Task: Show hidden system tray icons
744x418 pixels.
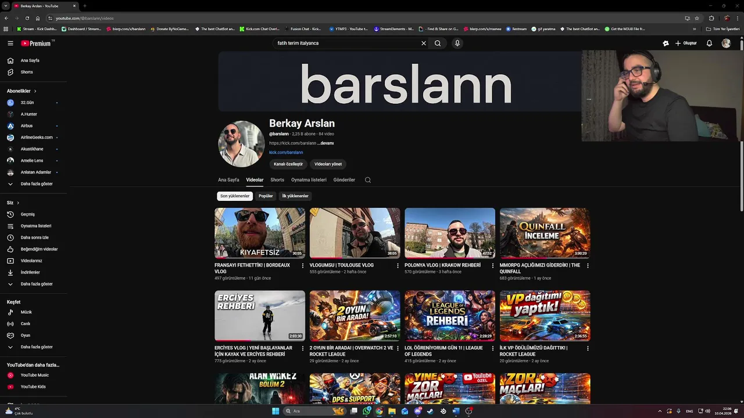Action: [660, 411]
